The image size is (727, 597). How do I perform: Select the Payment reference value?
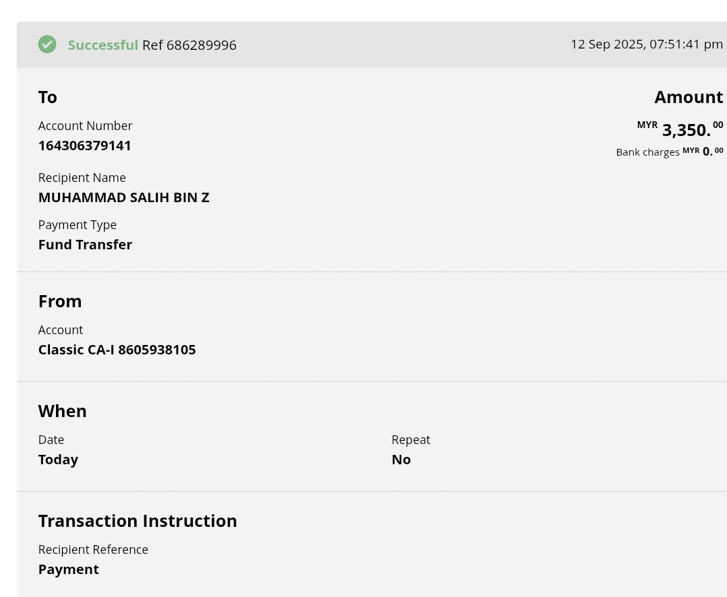click(x=69, y=569)
